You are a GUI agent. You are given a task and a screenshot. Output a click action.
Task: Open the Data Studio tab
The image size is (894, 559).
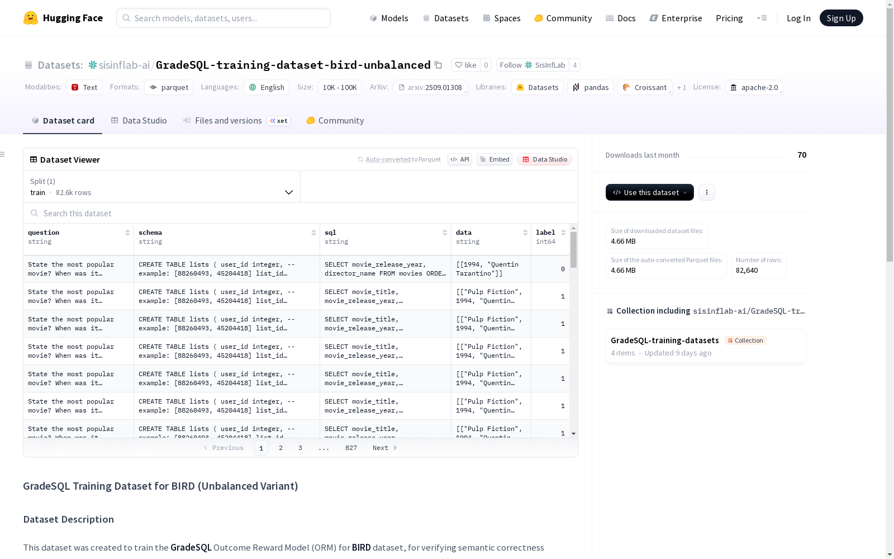point(139,121)
